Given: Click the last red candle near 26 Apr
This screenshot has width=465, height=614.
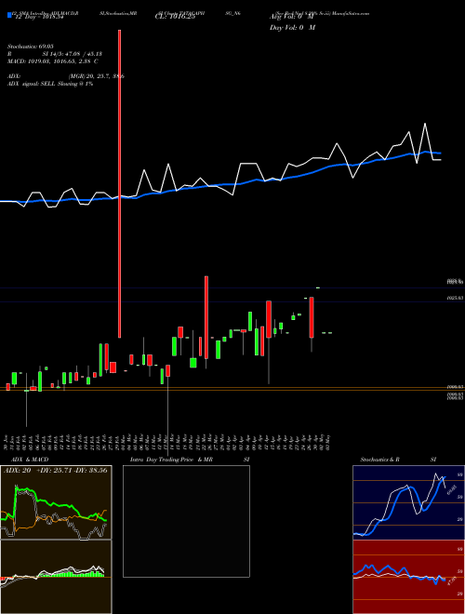Looking at the screenshot, I should pos(312,317).
